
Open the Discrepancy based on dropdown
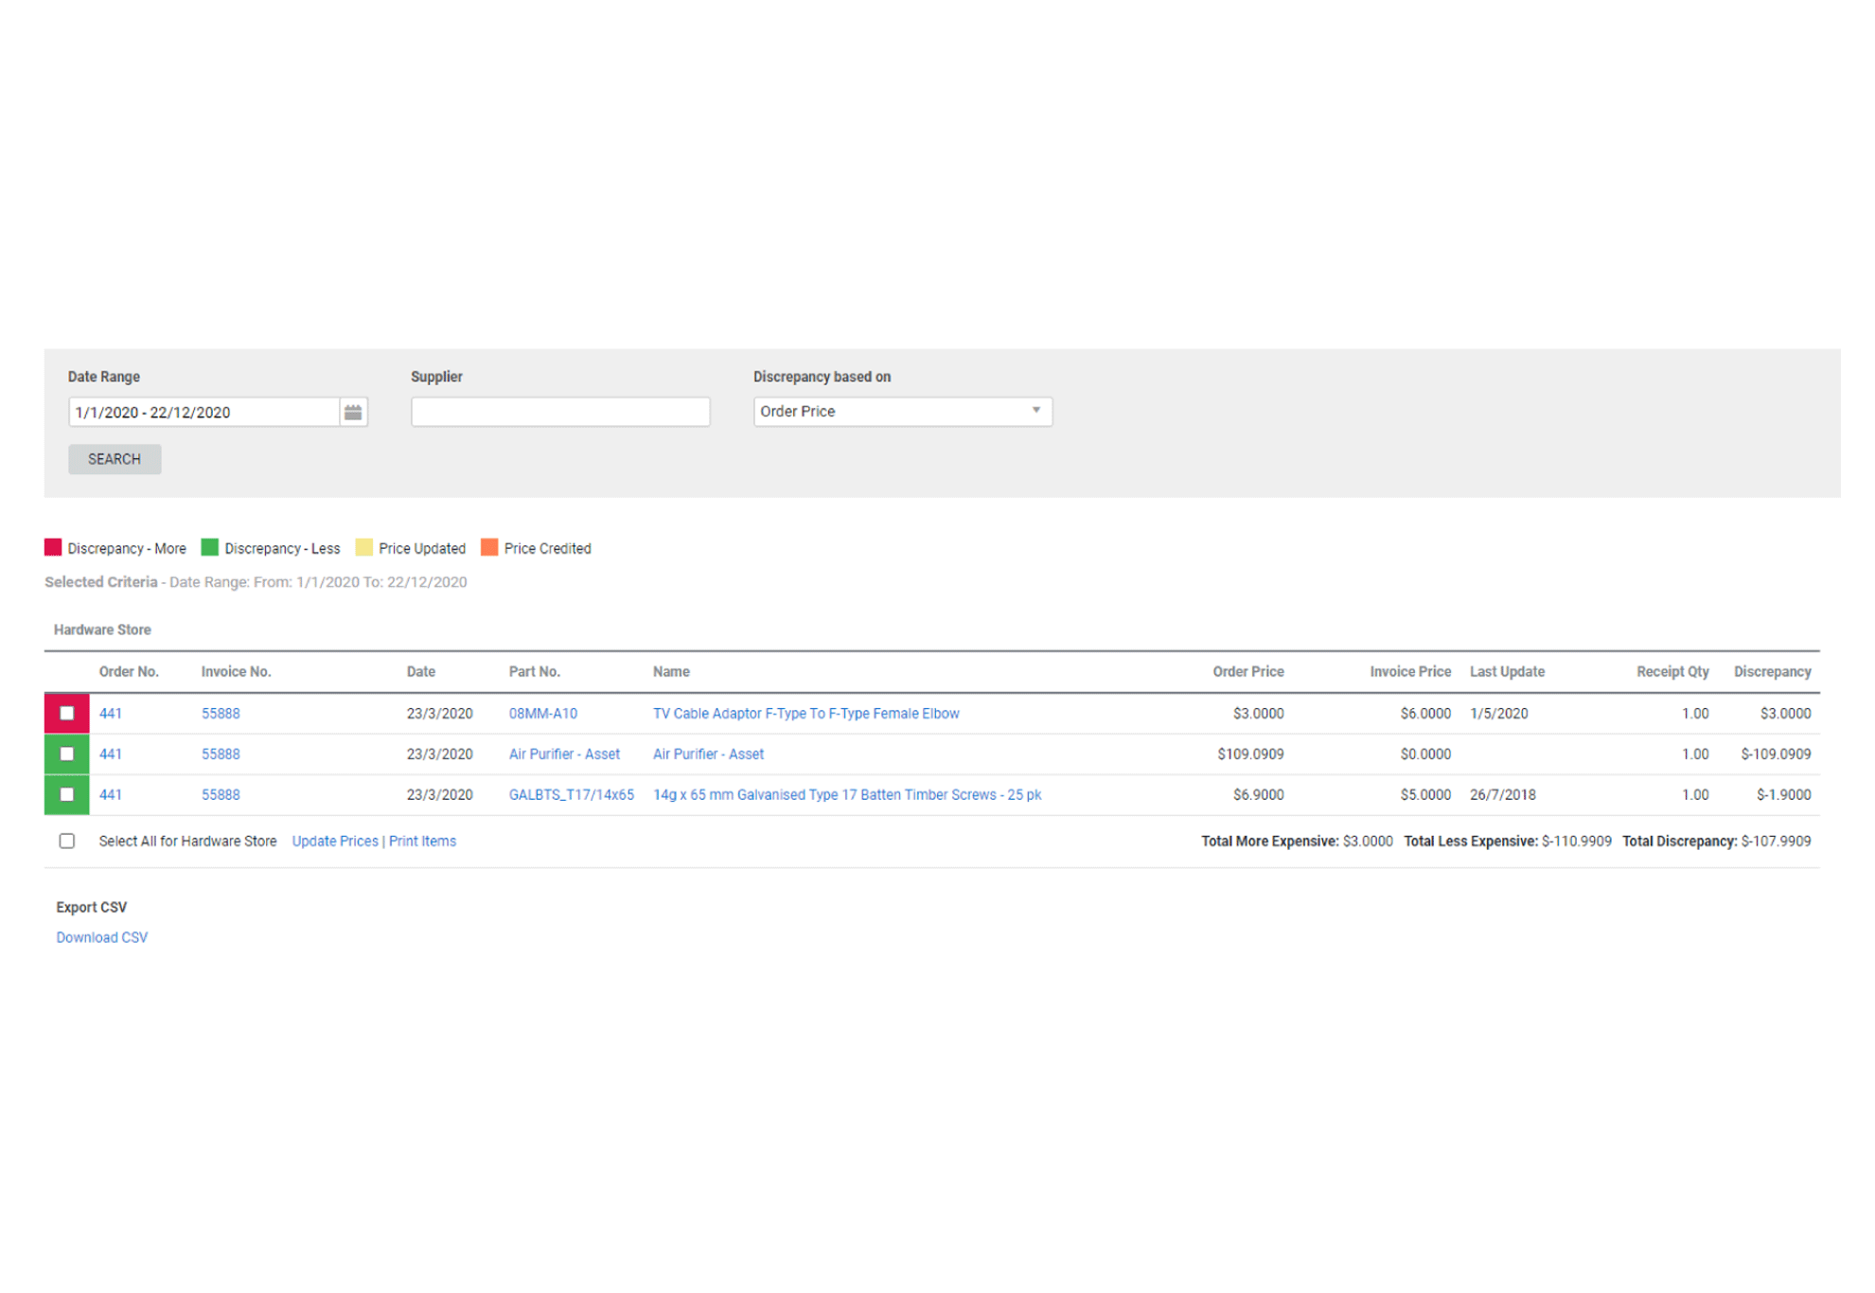point(902,411)
